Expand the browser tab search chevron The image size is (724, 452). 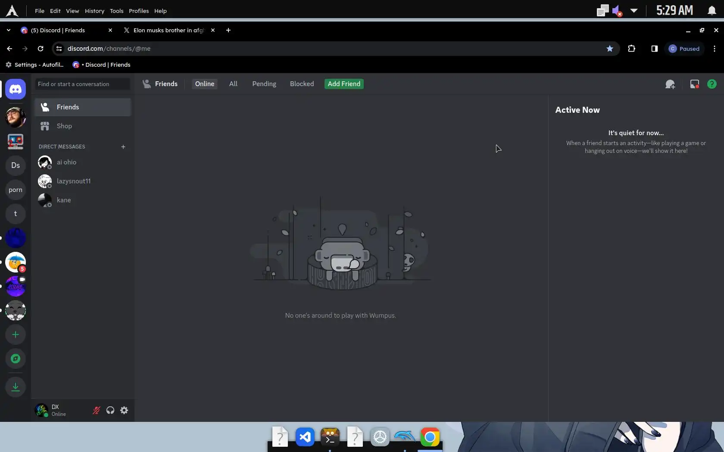[x=9, y=30]
